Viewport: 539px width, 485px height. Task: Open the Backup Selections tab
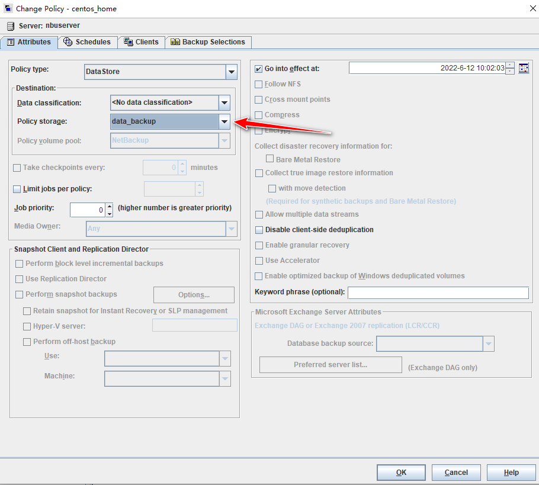[x=208, y=42]
